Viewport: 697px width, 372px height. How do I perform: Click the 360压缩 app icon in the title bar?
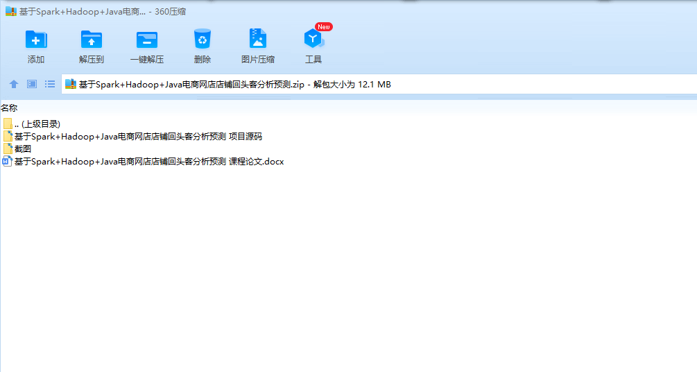(x=10, y=12)
